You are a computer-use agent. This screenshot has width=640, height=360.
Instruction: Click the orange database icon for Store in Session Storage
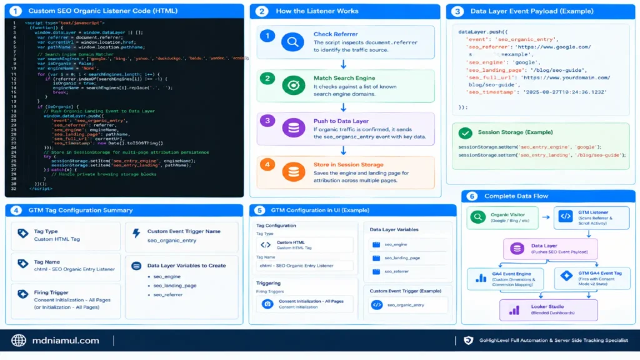[x=294, y=172]
